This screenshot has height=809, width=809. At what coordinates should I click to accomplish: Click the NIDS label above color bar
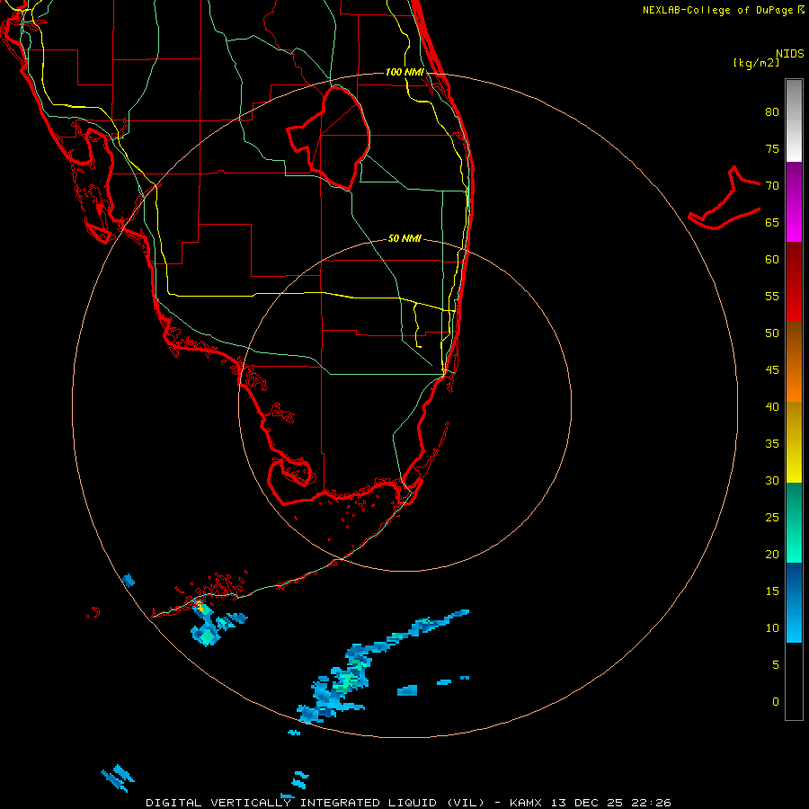(x=790, y=54)
